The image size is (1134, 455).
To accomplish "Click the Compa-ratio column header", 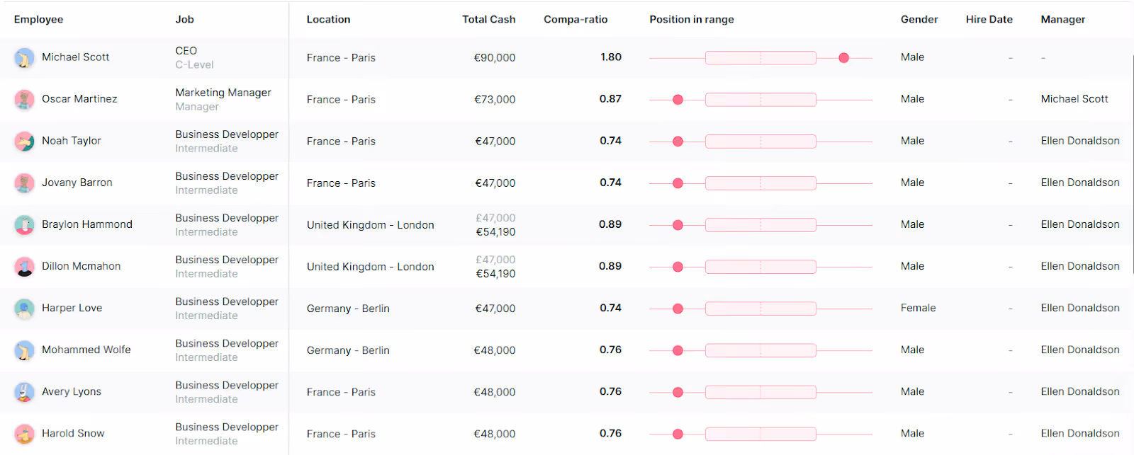I will click(576, 19).
